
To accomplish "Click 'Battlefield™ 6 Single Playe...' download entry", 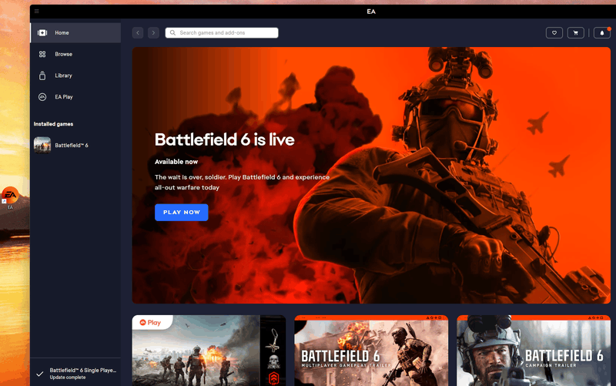I will pyautogui.click(x=83, y=371).
